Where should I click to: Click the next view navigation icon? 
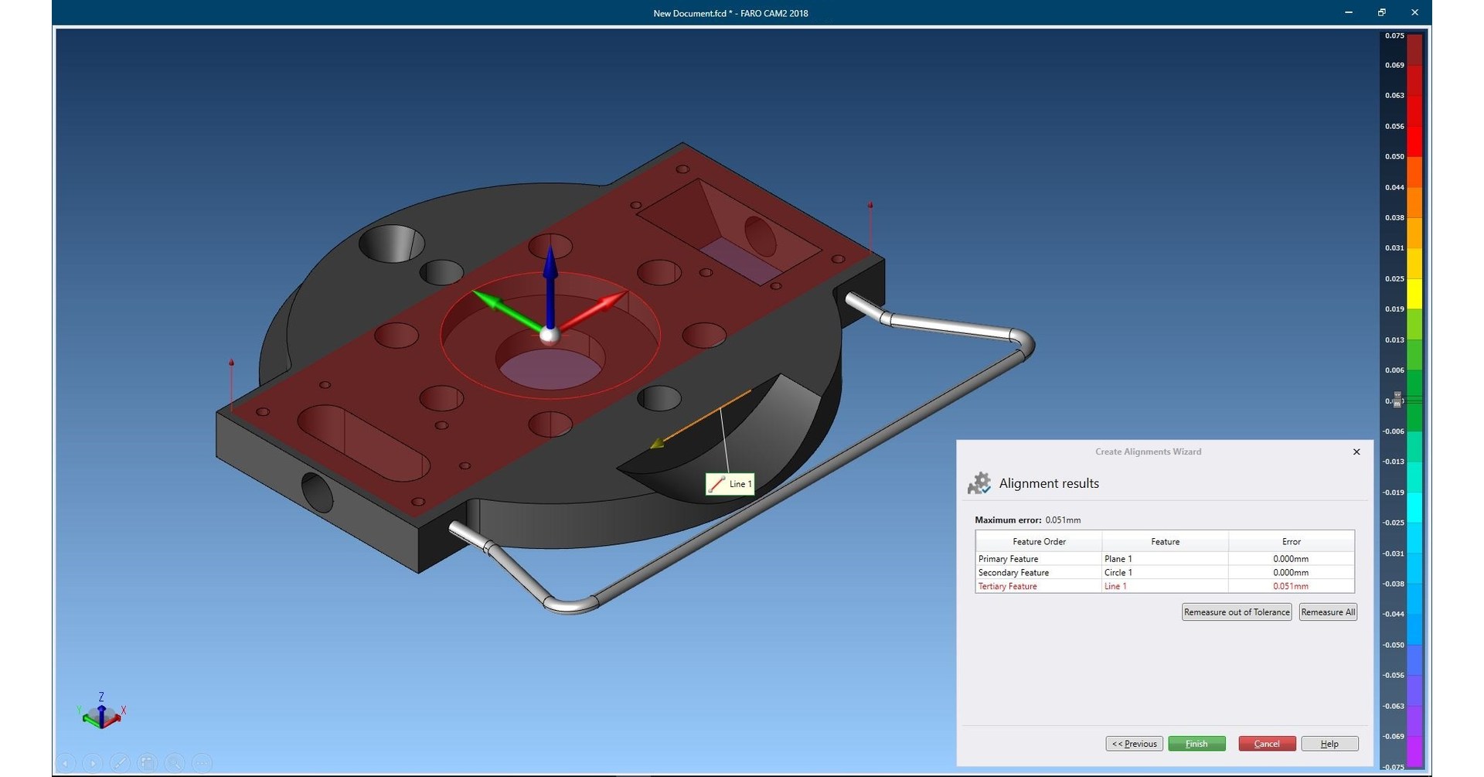(93, 763)
